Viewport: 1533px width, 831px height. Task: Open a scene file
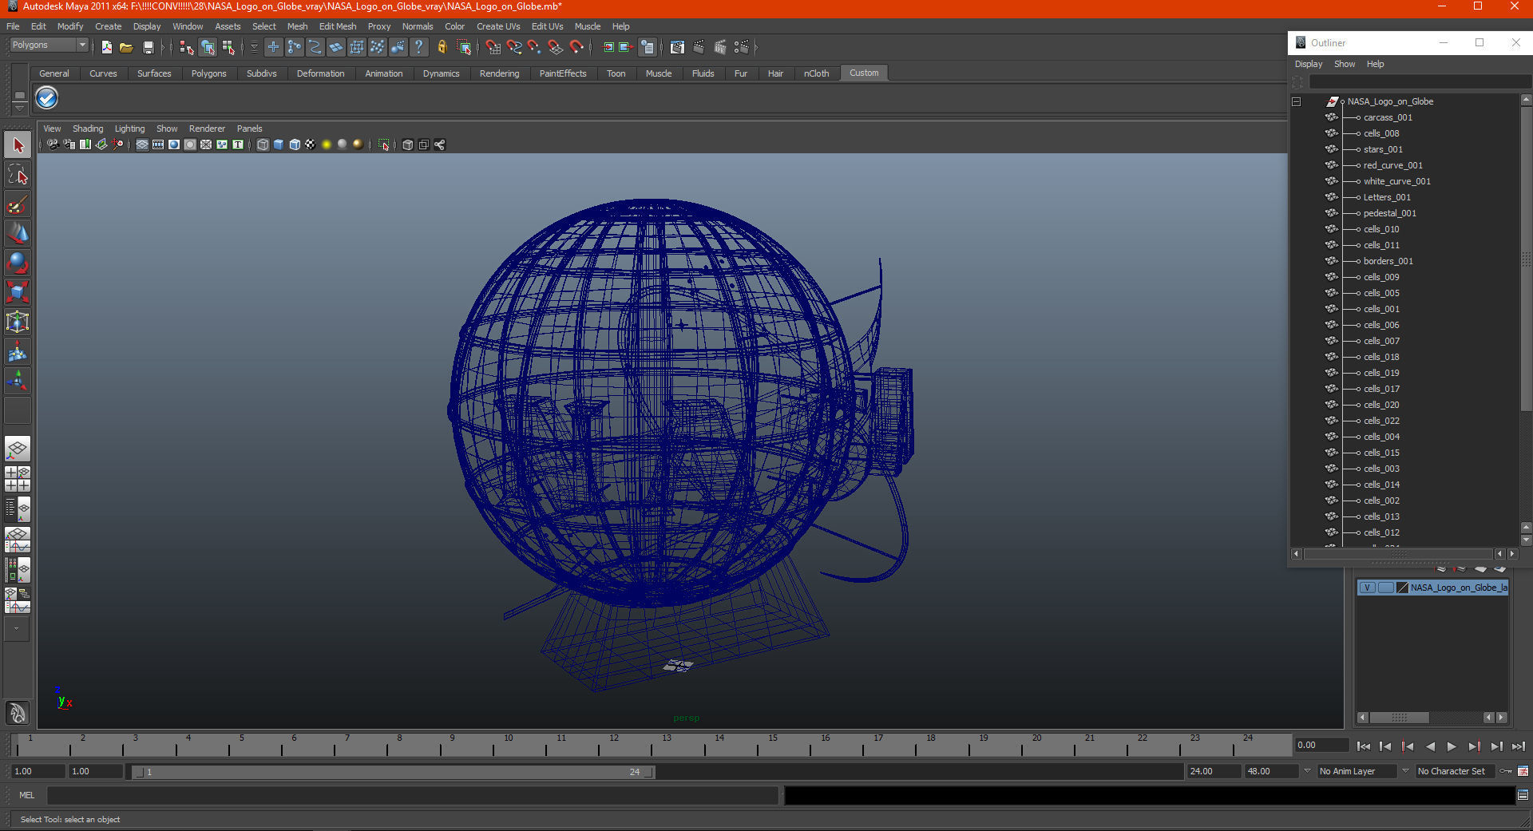tap(126, 47)
